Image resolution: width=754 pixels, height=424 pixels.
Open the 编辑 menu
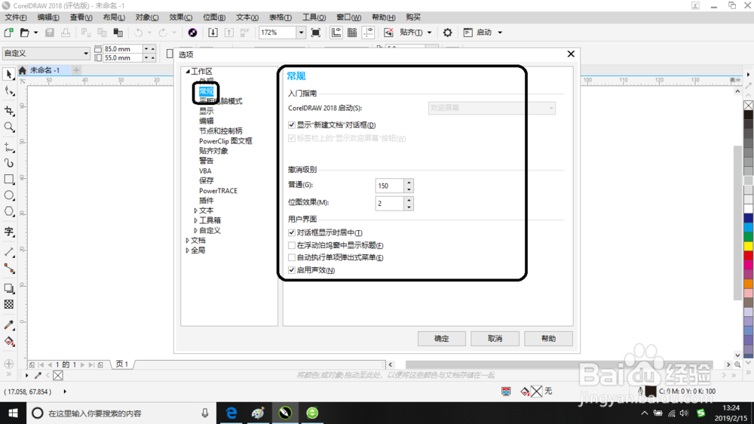tap(48, 17)
